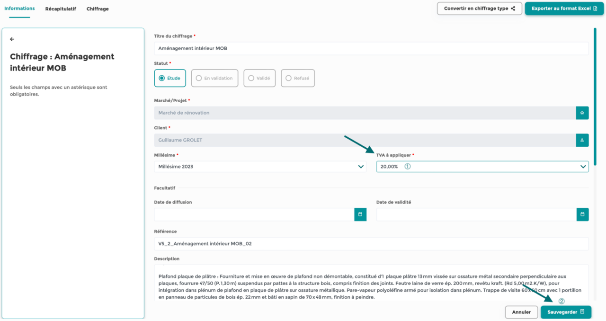Switch to the Chiffrage tab
Screen dimensions: 606x321
(x=97, y=9)
